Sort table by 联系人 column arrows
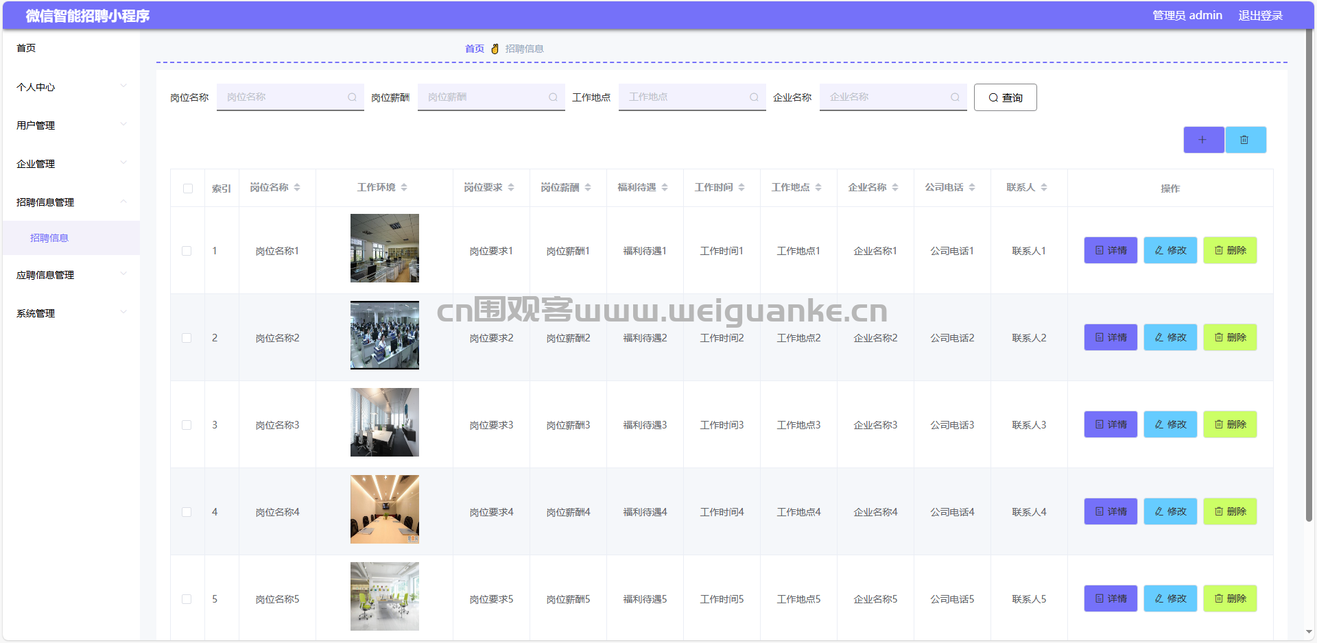This screenshot has height=643, width=1317. tap(1044, 187)
